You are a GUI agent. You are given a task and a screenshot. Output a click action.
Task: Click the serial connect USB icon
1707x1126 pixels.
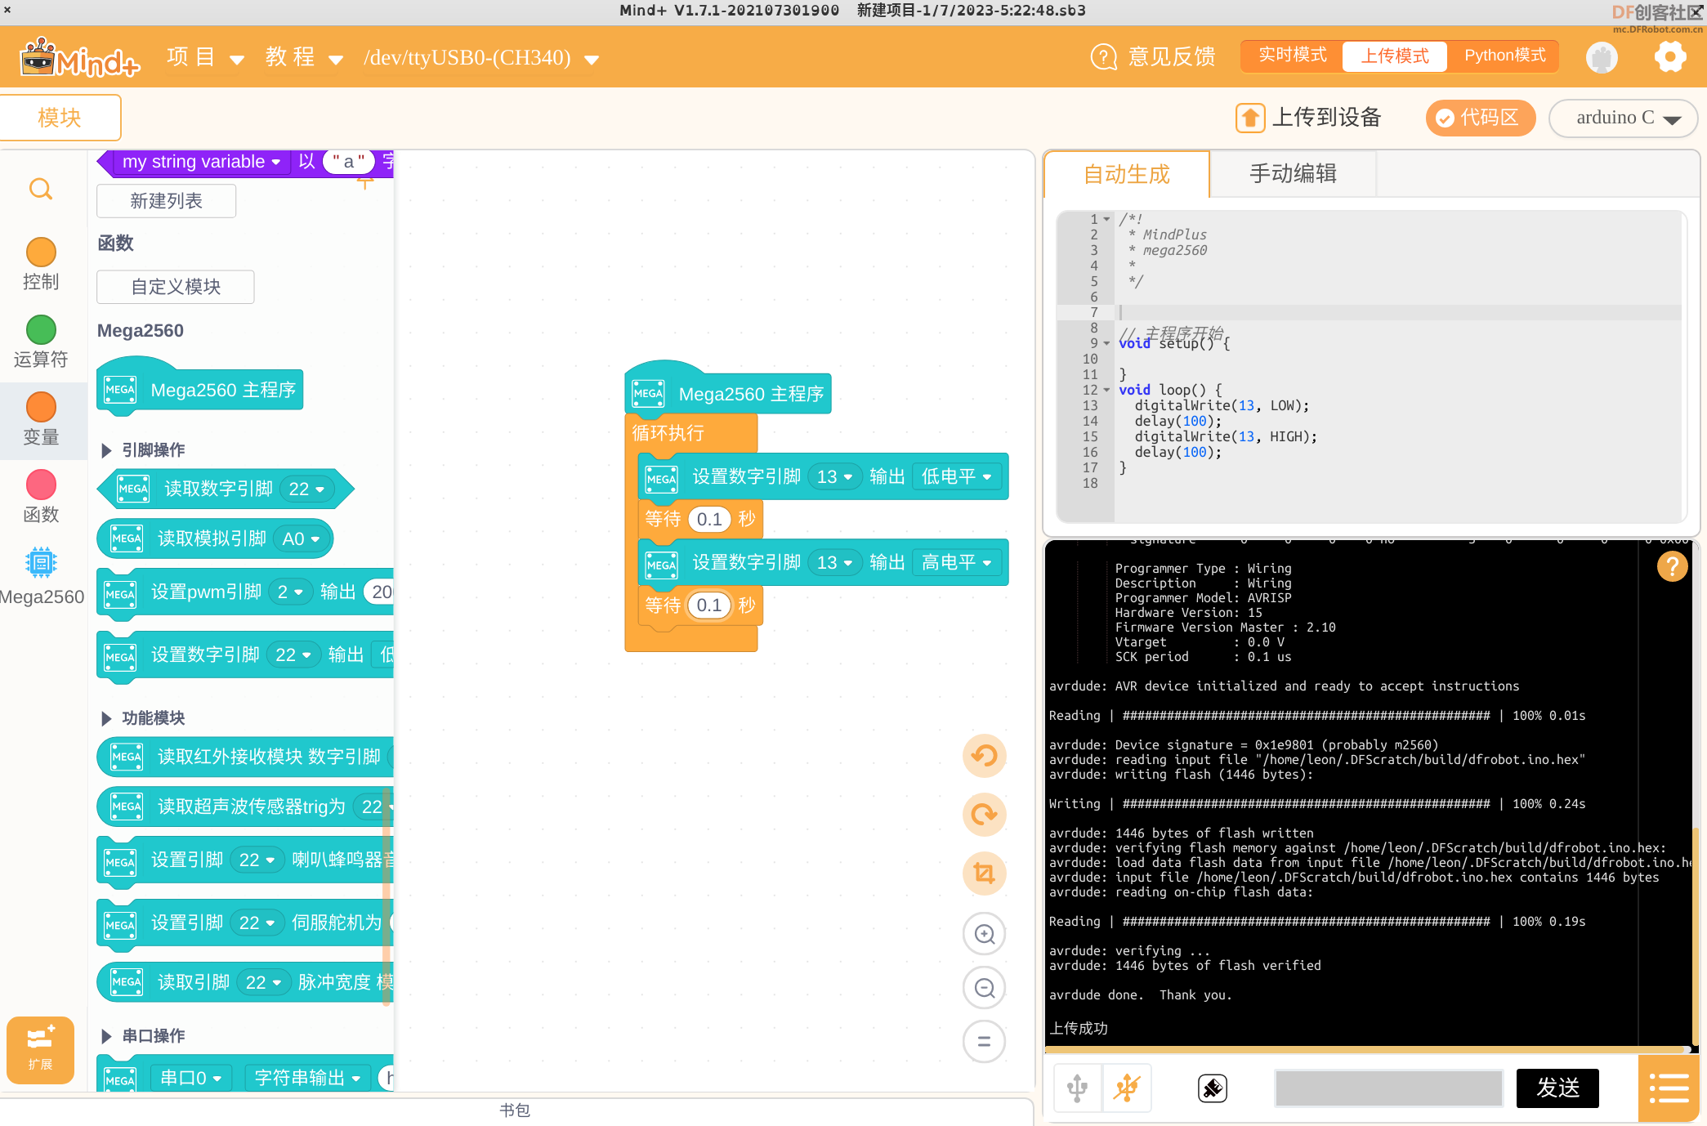click(1078, 1088)
